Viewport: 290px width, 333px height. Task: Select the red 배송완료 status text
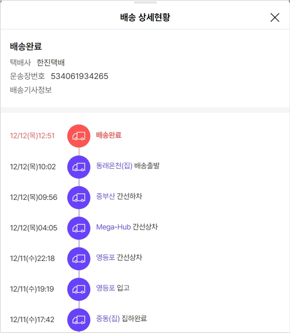109,135
